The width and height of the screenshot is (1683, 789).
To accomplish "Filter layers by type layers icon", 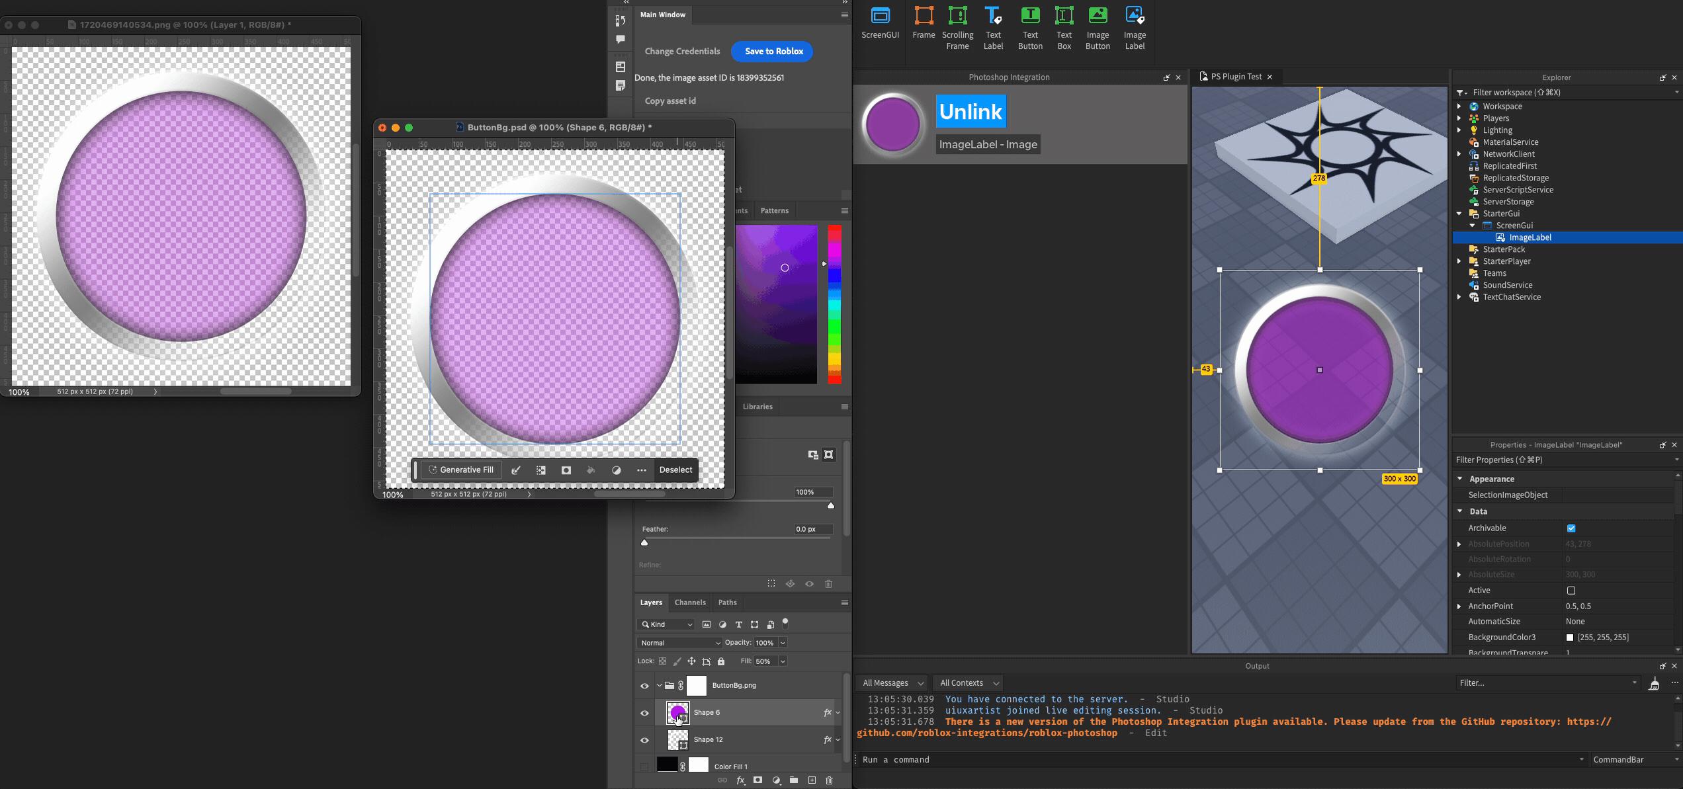I will [x=738, y=624].
